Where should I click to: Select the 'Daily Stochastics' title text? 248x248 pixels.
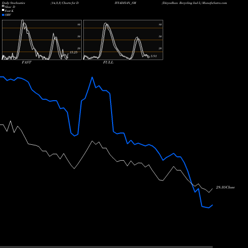(x=13, y=3)
